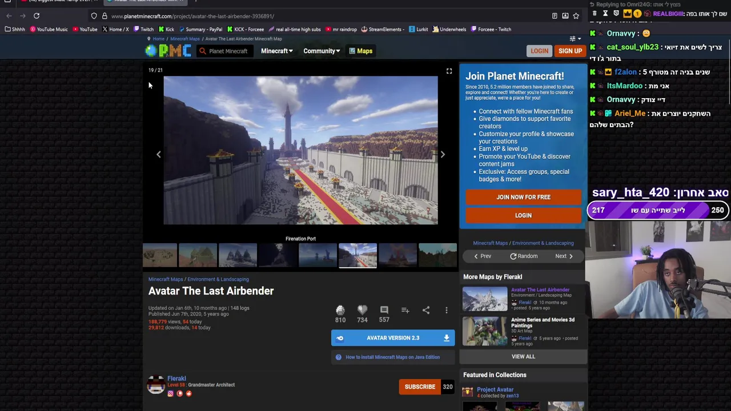The height and width of the screenshot is (411, 731).
Task: Toggle fullscreen for the image gallery
Action: (449, 71)
